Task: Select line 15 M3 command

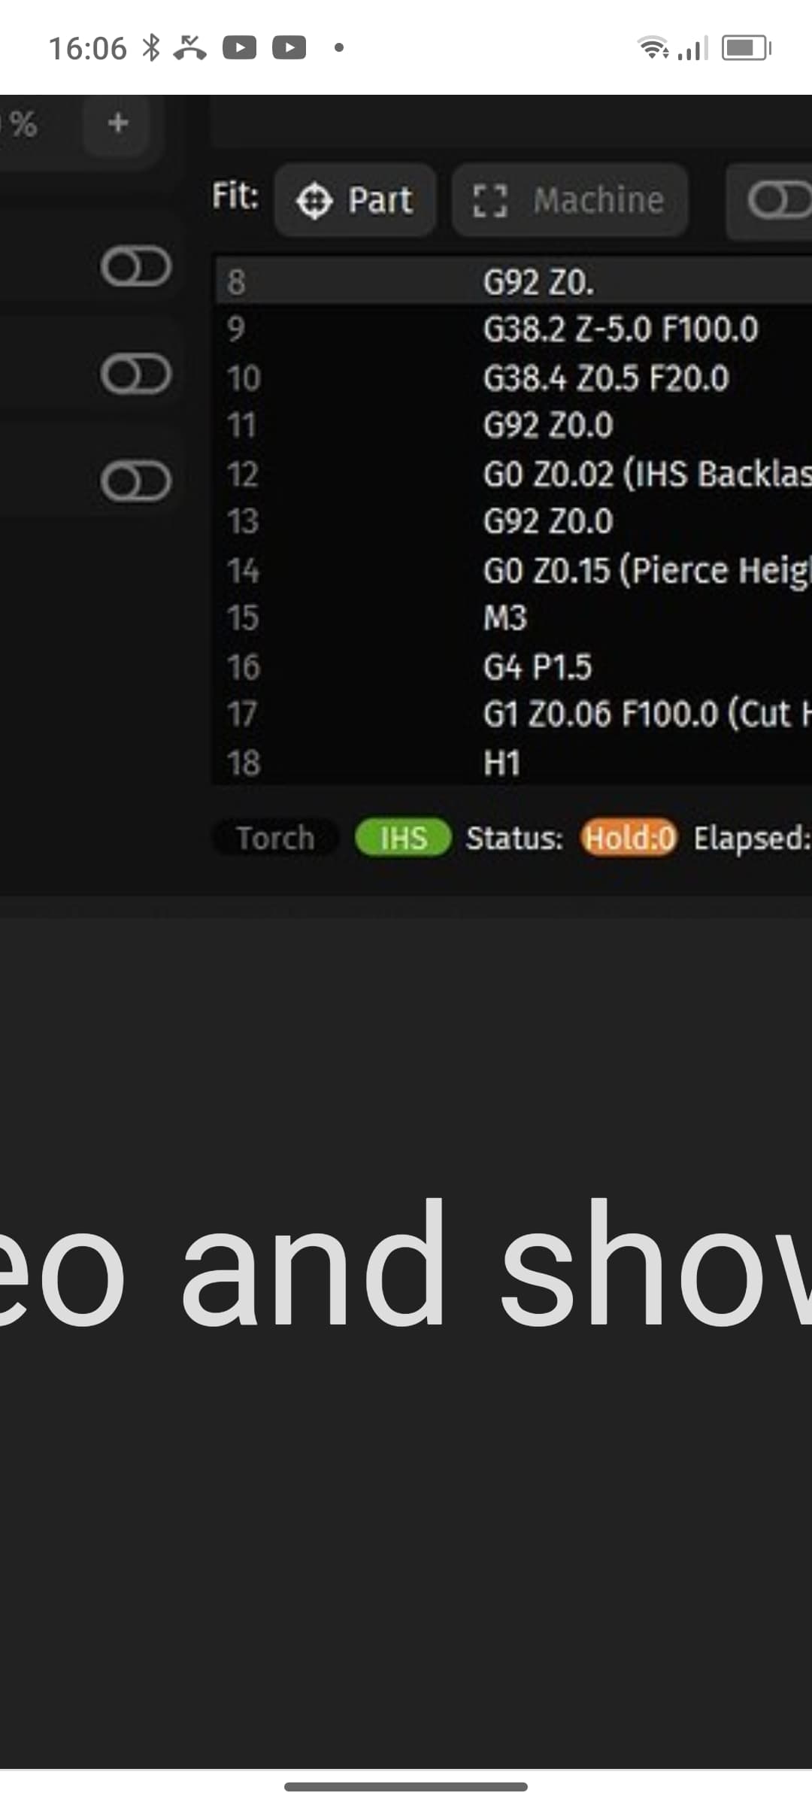Action: click(514, 617)
